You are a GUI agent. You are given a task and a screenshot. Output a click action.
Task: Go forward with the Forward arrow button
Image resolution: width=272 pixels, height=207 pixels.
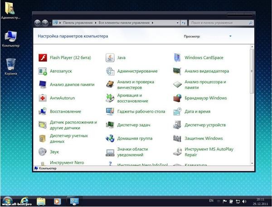pyautogui.click(x=45, y=23)
